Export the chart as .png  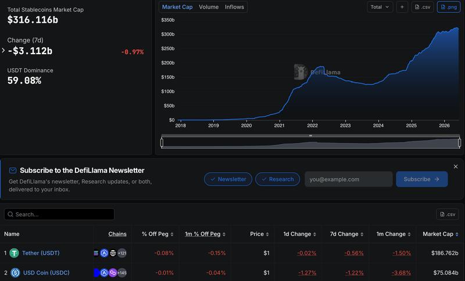449,7
